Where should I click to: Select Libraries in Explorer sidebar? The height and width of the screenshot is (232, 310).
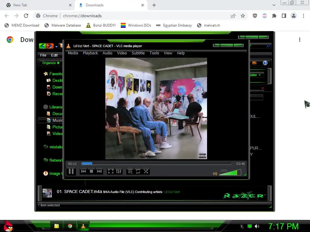pyautogui.click(x=53, y=107)
